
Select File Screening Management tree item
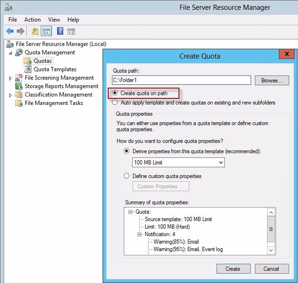pyautogui.click(x=59, y=78)
